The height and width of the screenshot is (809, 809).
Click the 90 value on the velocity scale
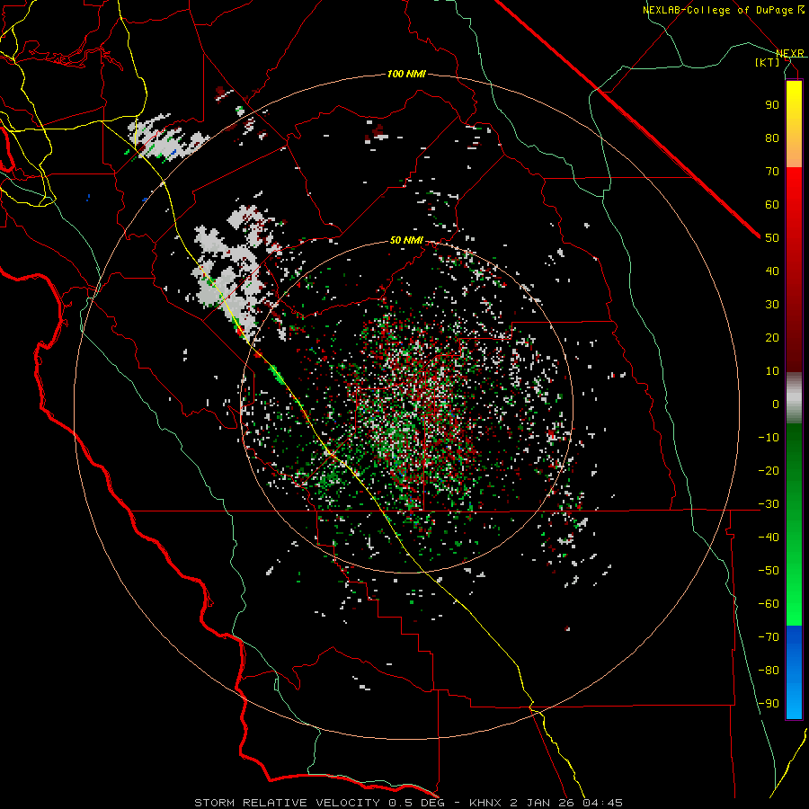(x=772, y=105)
